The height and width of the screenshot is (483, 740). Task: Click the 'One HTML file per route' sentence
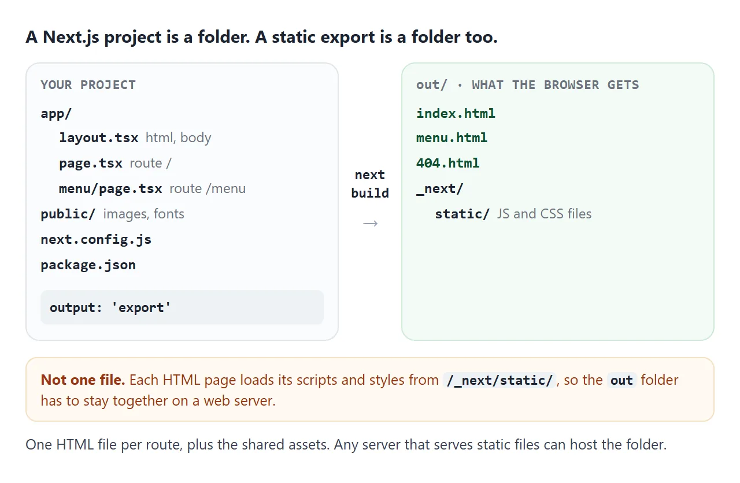[x=346, y=445]
